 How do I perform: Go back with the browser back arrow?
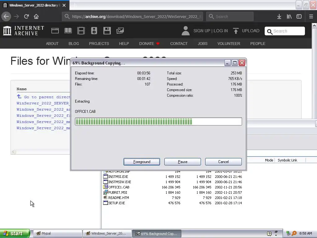click(x=6, y=16)
